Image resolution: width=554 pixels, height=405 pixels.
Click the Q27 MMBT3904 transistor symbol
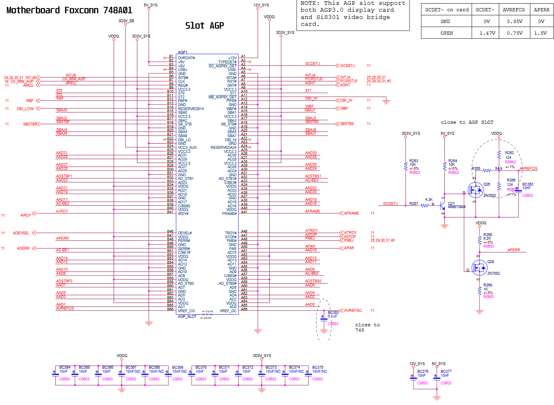pos(443,205)
